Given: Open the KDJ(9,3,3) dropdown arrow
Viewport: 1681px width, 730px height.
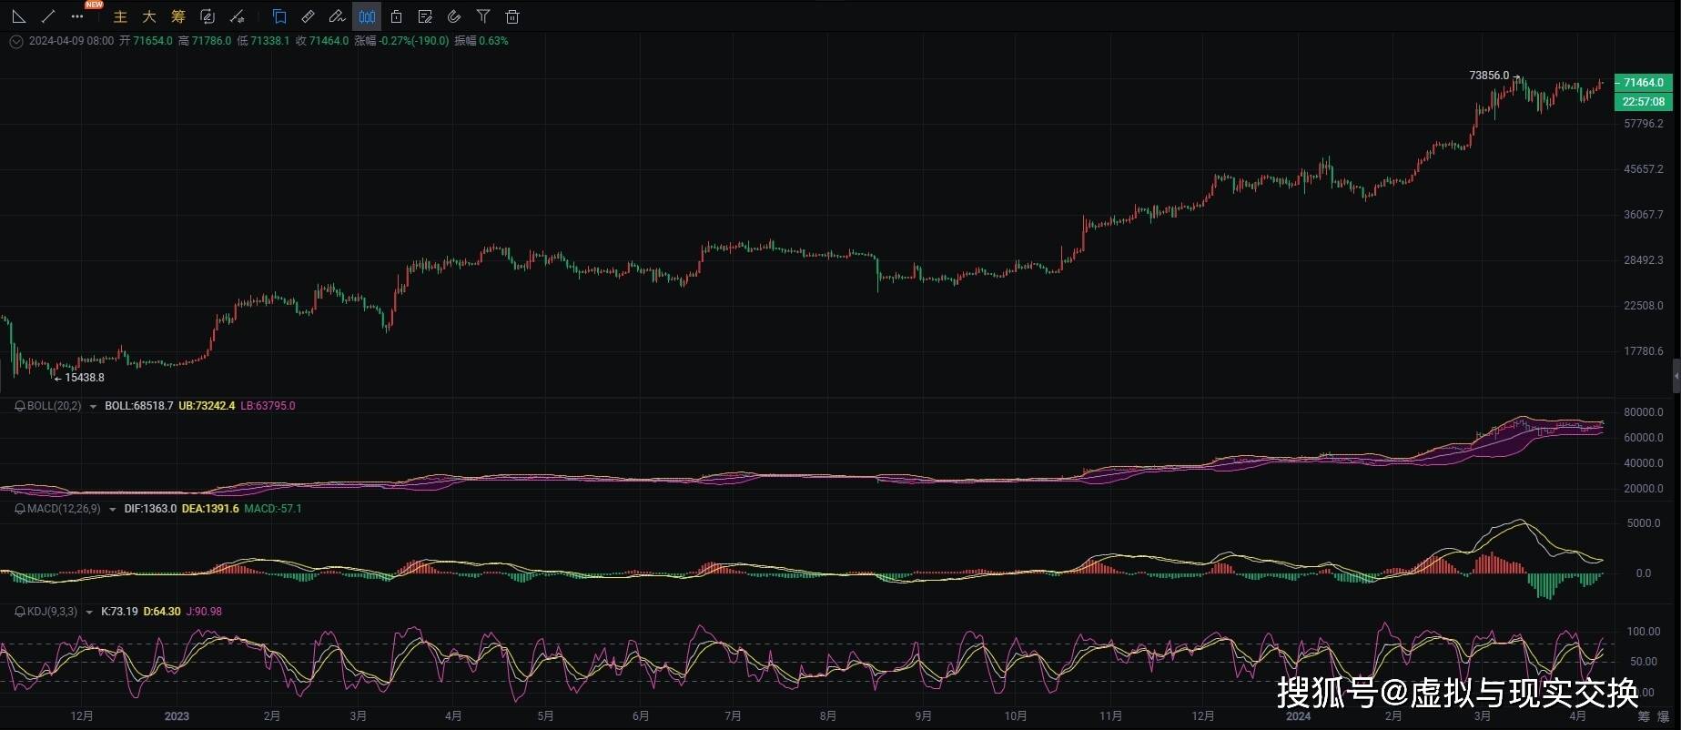Looking at the screenshot, I should [x=89, y=613].
